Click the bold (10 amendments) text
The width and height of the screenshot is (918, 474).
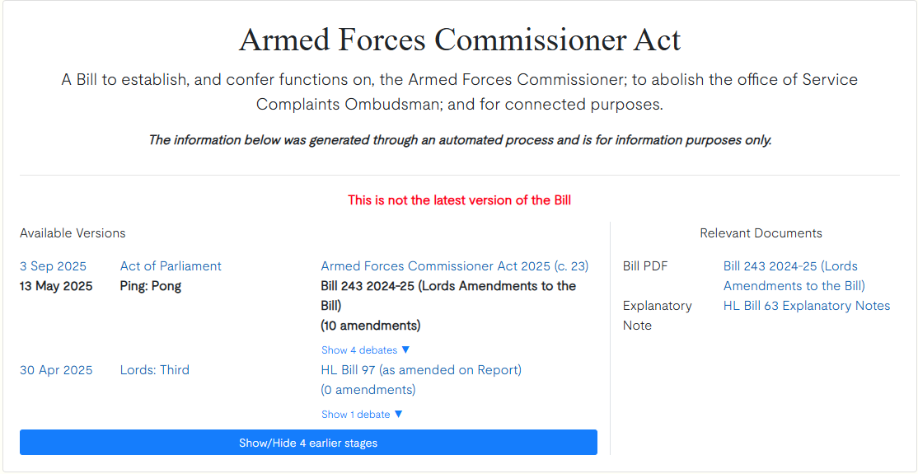370,326
